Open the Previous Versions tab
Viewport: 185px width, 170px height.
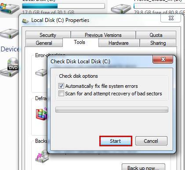pyautogui.click(x=103, y=35)
